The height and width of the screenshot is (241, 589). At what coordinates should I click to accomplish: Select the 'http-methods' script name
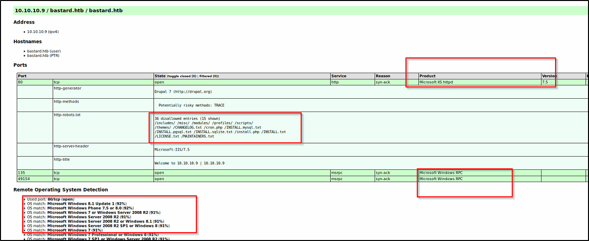[66, 101]
